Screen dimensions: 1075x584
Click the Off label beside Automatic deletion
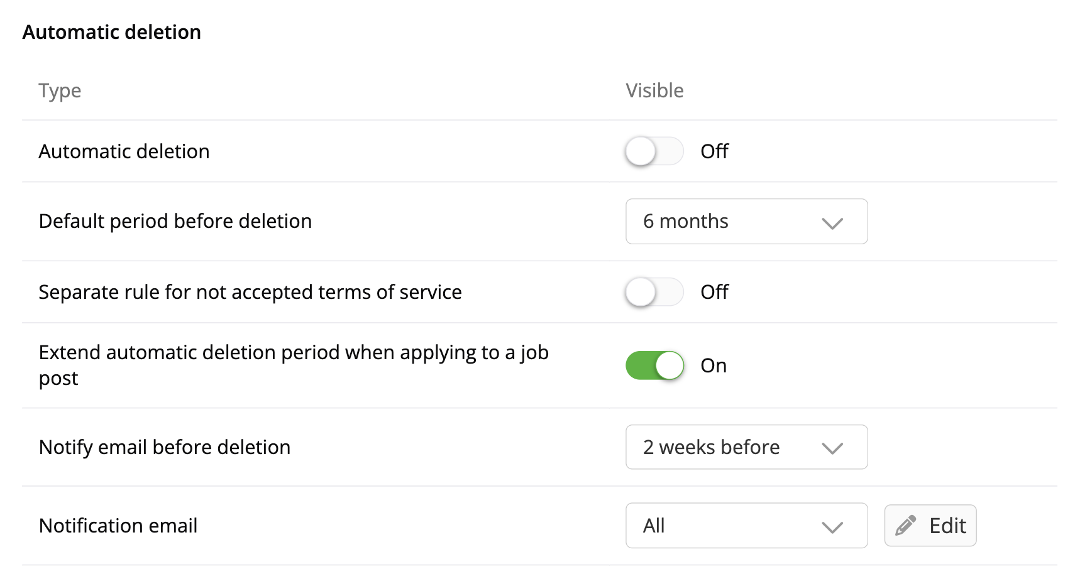714,151
